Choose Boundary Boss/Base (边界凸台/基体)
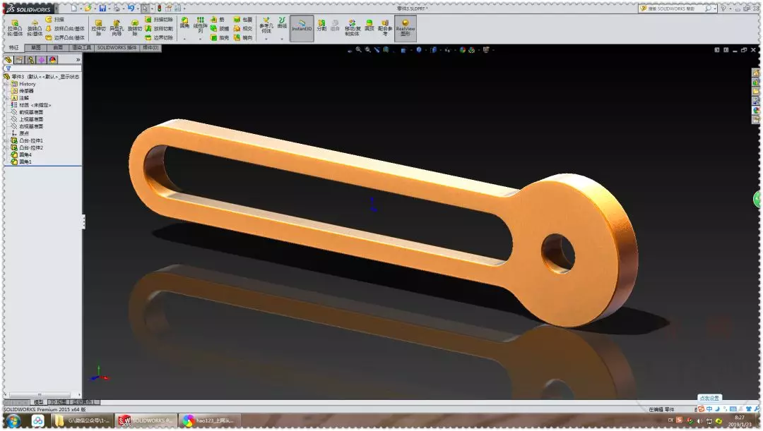This screenshot has width=763, height=431. (65, 37)
